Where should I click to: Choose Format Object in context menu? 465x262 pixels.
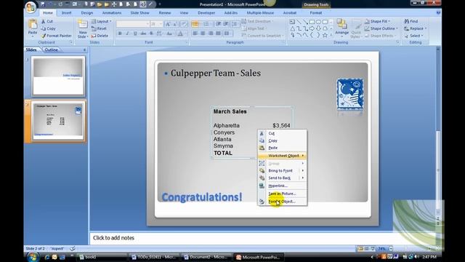[282, 202]
